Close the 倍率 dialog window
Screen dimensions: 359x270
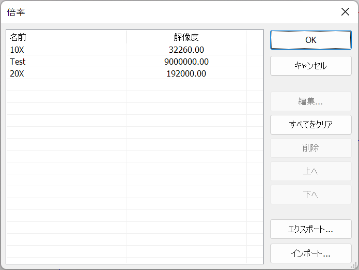345,11
